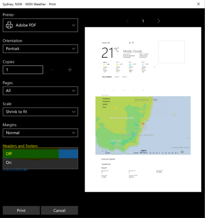Expand the Scale Shrink to fit dropdown

click(40, 112)
